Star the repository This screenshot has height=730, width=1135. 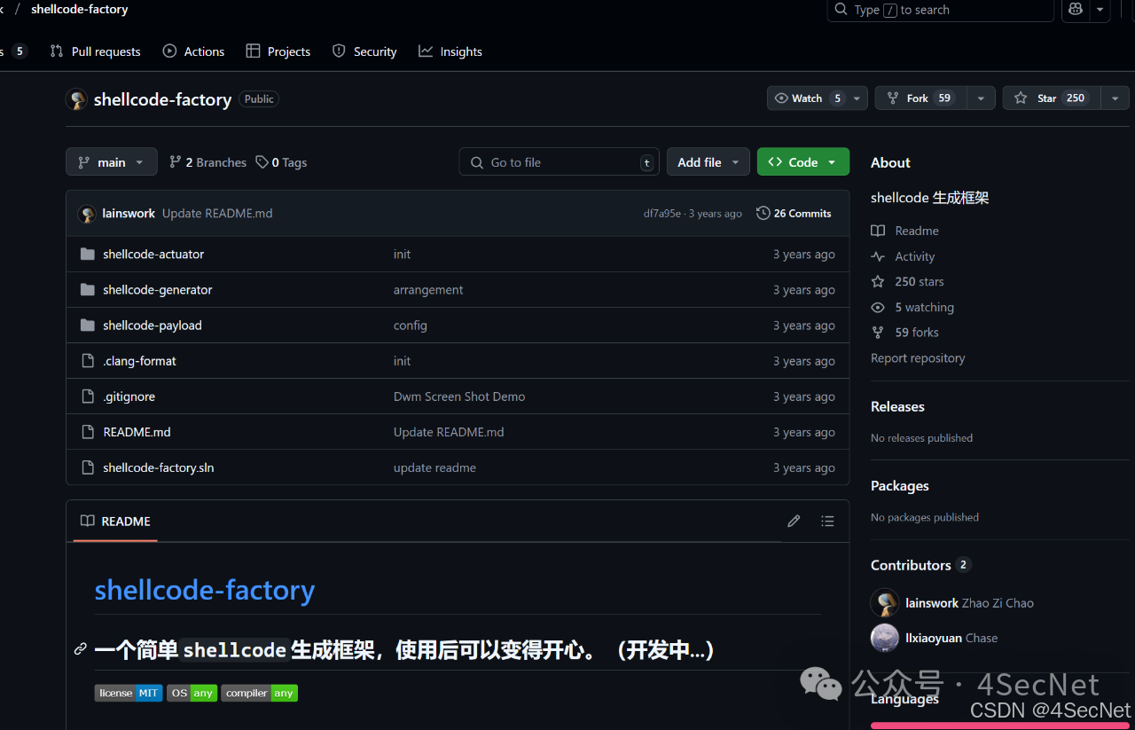[1051, 98]
